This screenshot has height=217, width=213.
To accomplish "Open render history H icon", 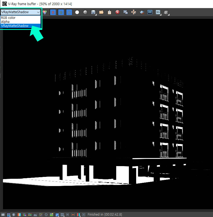I will point(67,215).
